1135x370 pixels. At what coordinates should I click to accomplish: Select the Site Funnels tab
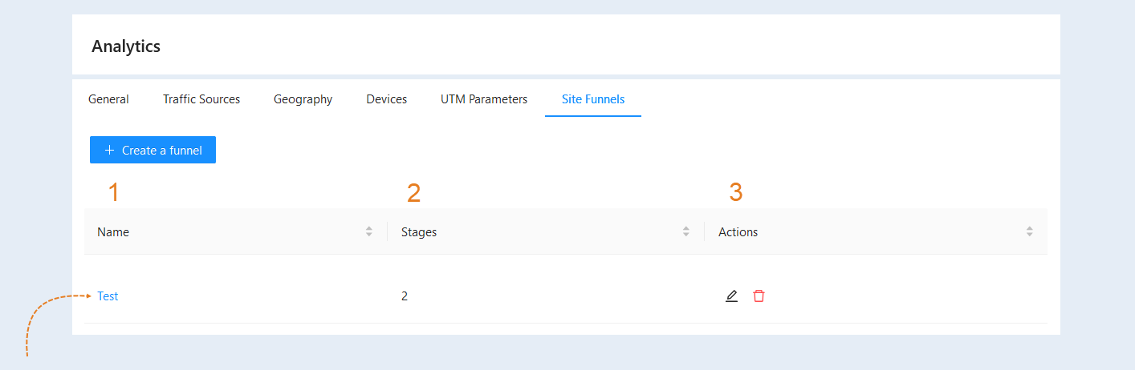pos(593,99)
